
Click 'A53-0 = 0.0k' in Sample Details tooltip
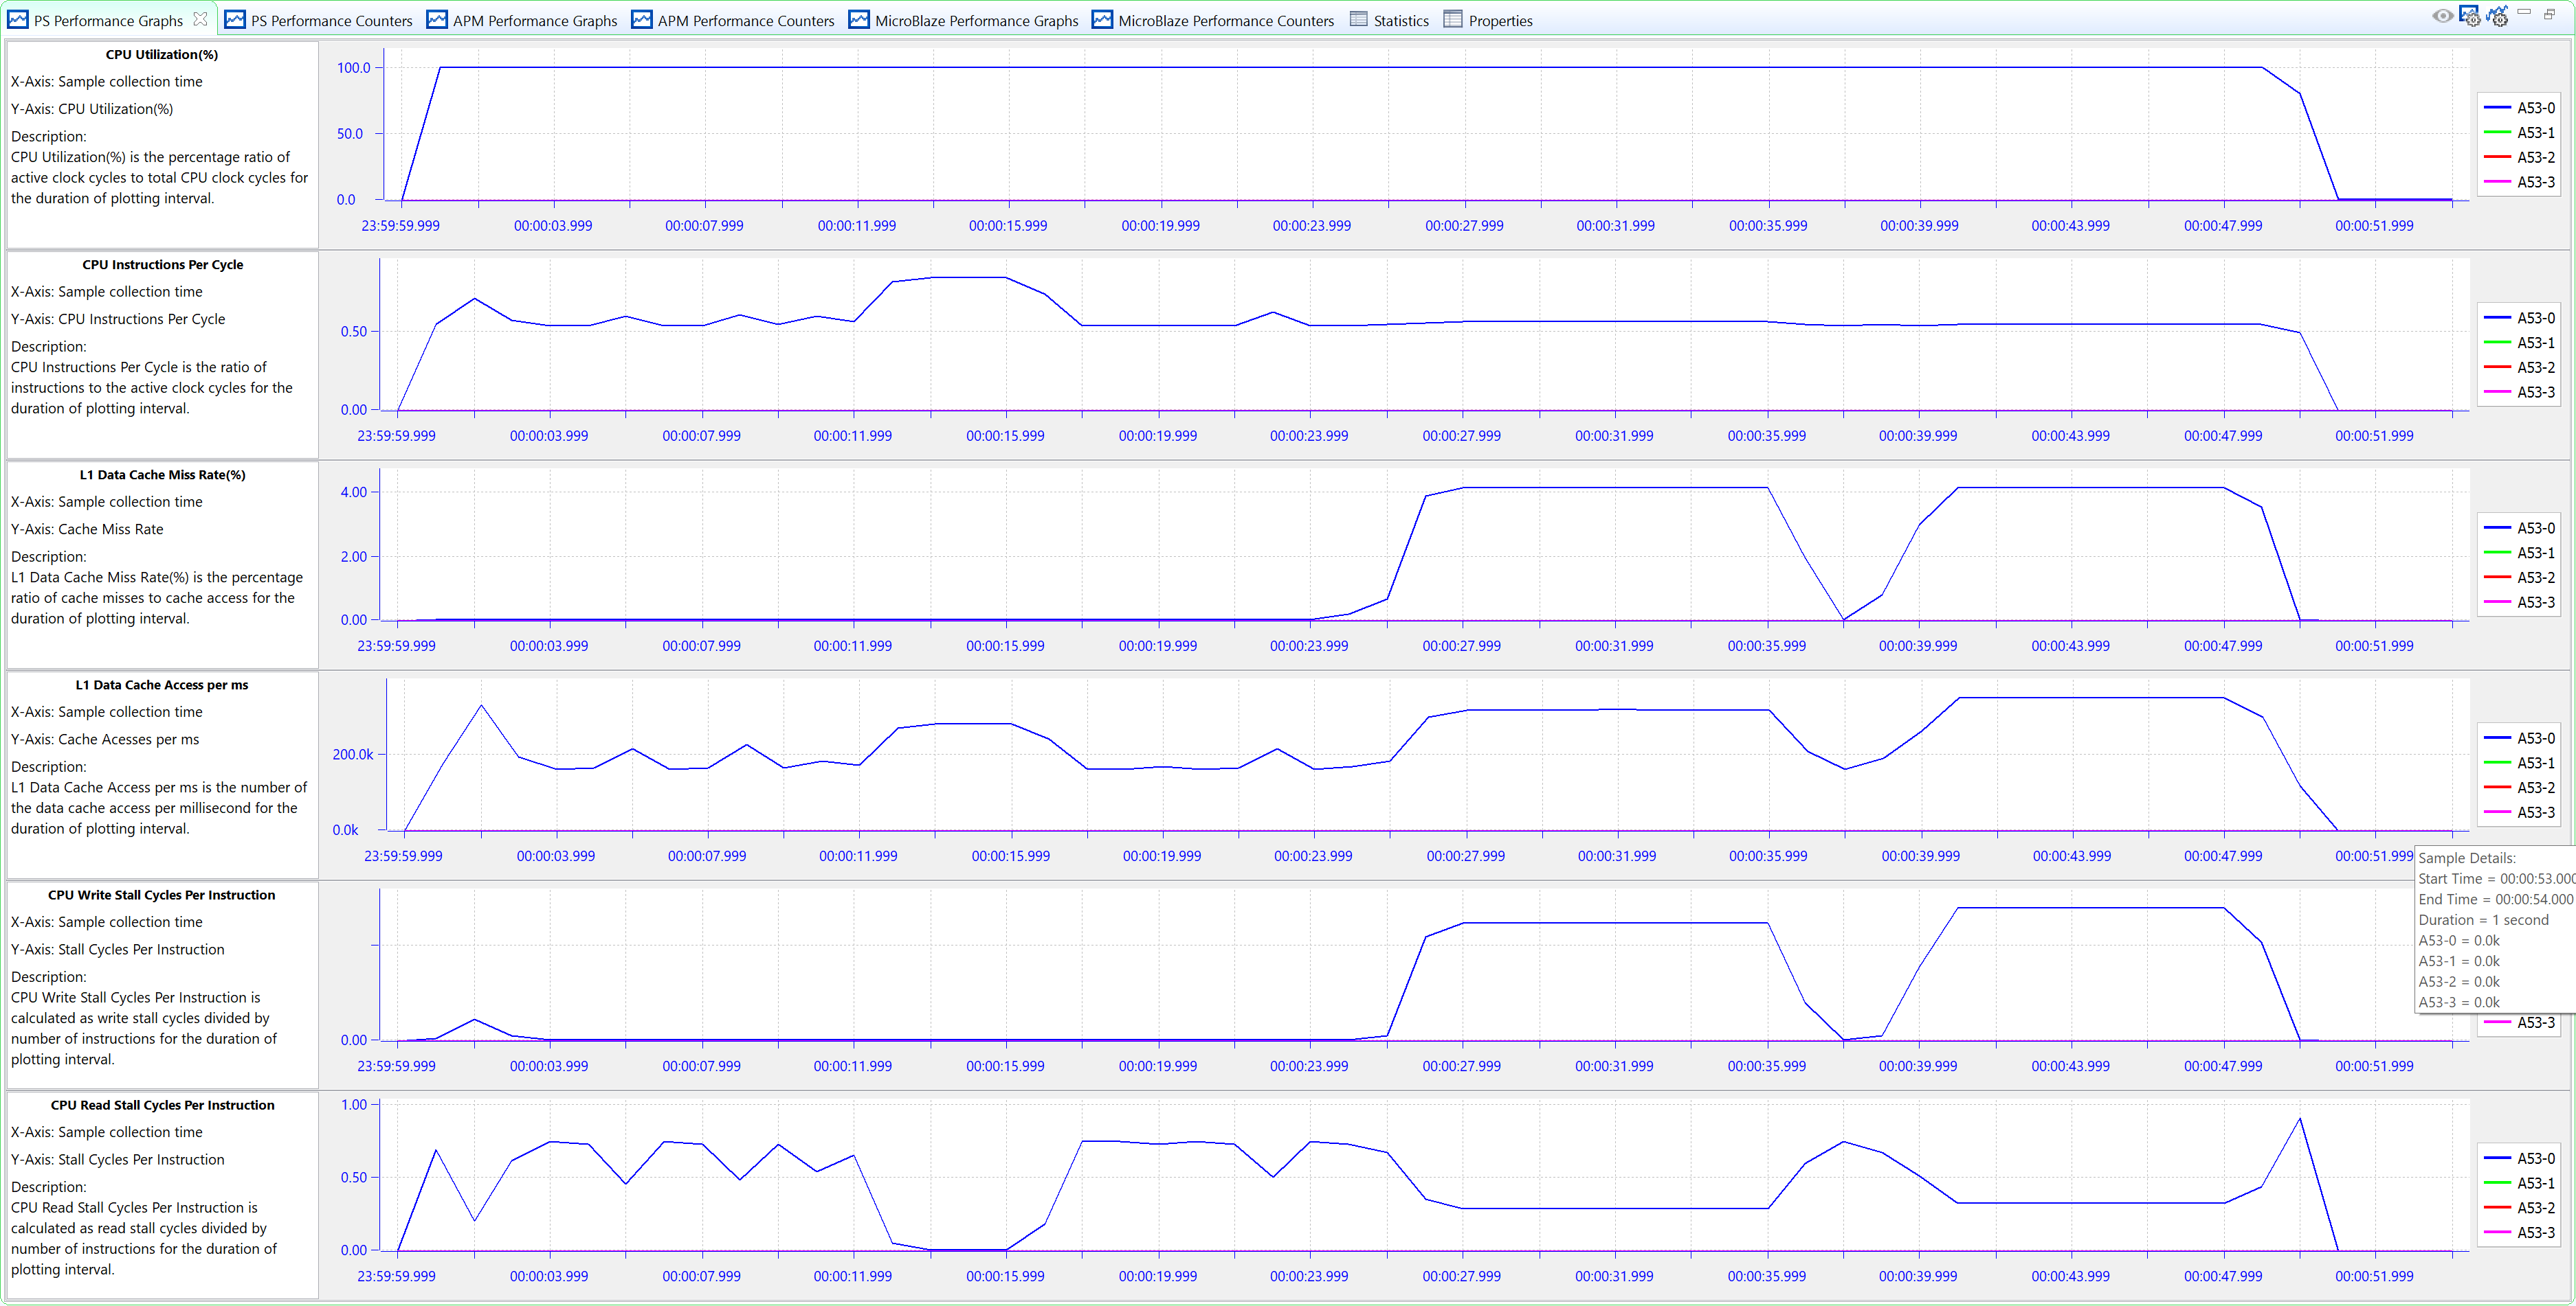(2459, 940)
